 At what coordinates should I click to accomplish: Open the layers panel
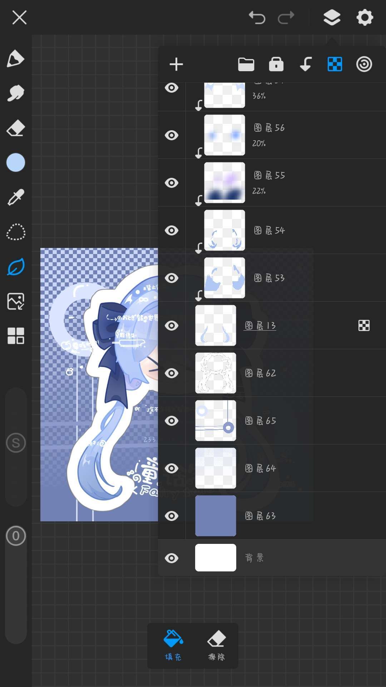tap(332, 17)
